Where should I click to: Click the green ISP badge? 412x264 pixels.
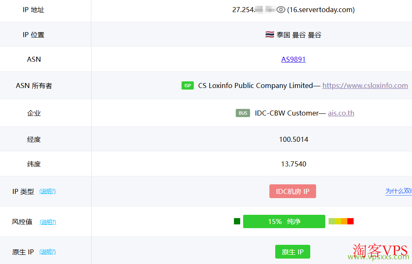188,85
